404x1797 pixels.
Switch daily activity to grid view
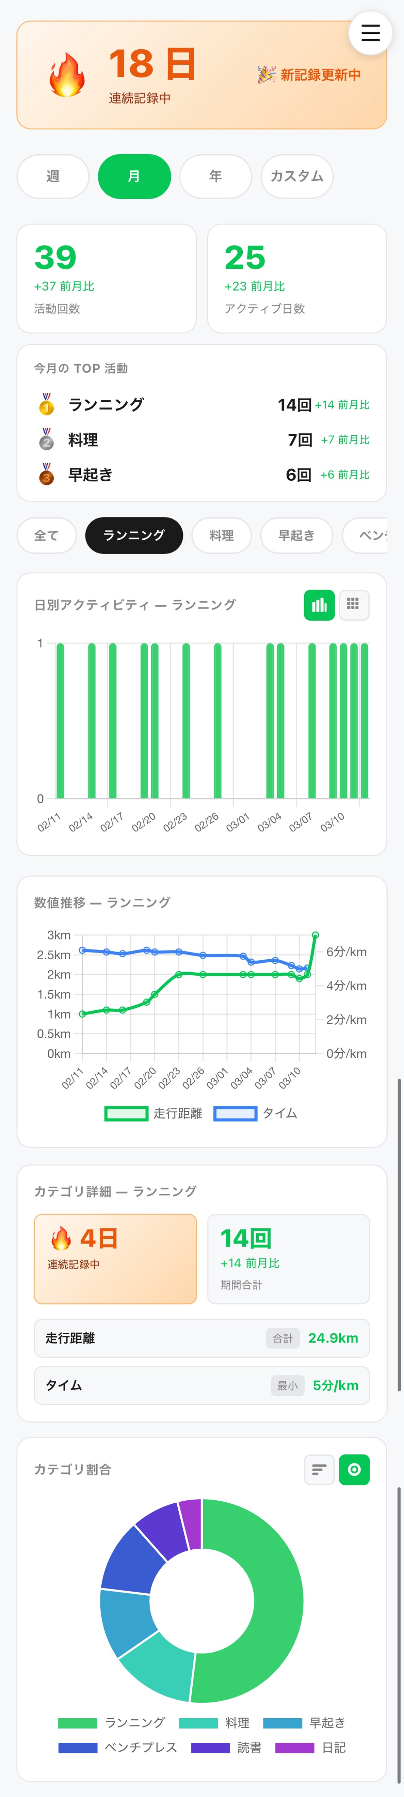click(354, 605)
